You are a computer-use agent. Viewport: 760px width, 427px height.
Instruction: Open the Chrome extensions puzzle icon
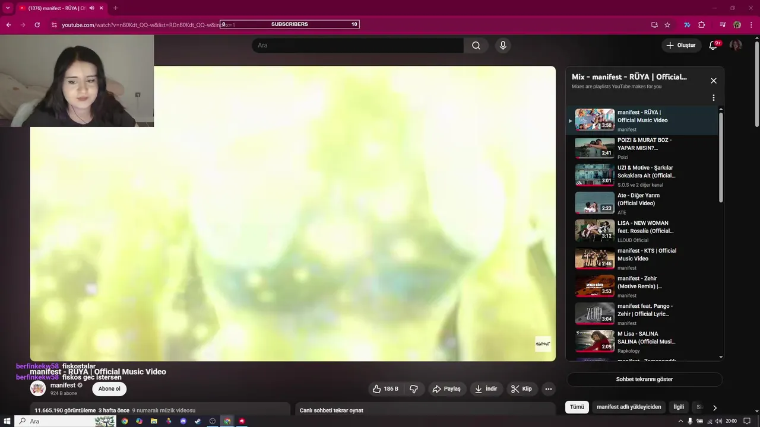click(702, 25)
